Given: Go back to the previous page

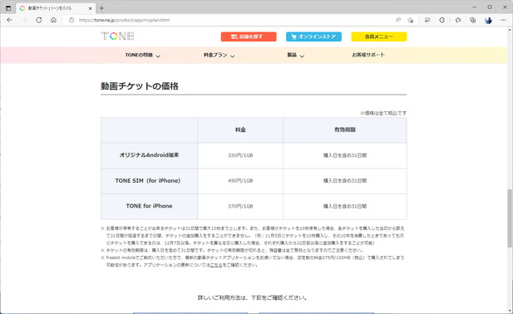Looking at the screenshot, I should (9, 20).
